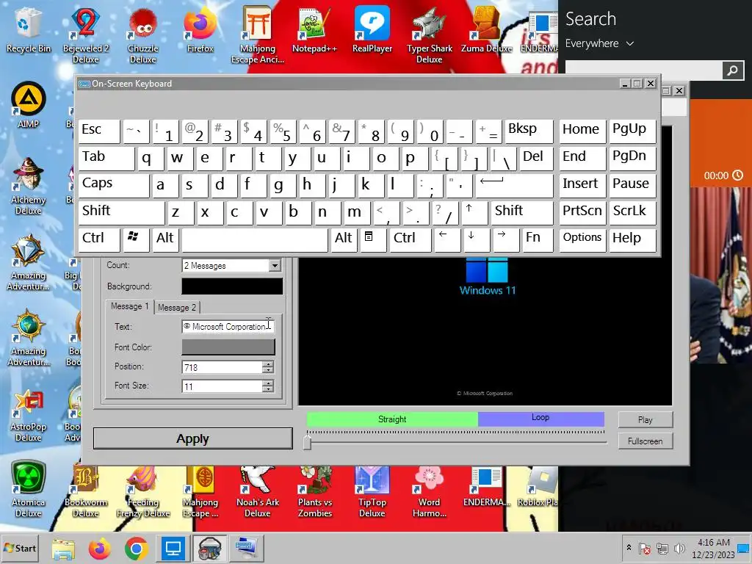Click the Apply button
752x564 pixels.
click(x=193, y=439)
